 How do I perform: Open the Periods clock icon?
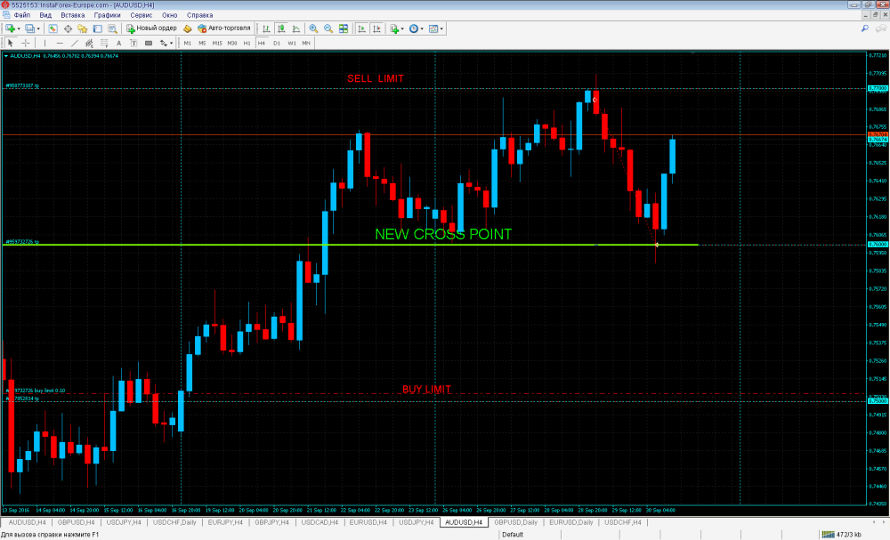414,28
